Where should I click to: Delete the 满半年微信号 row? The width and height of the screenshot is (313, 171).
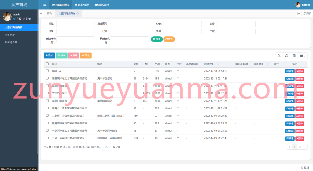pyautogui.click(x=300, y=79)
